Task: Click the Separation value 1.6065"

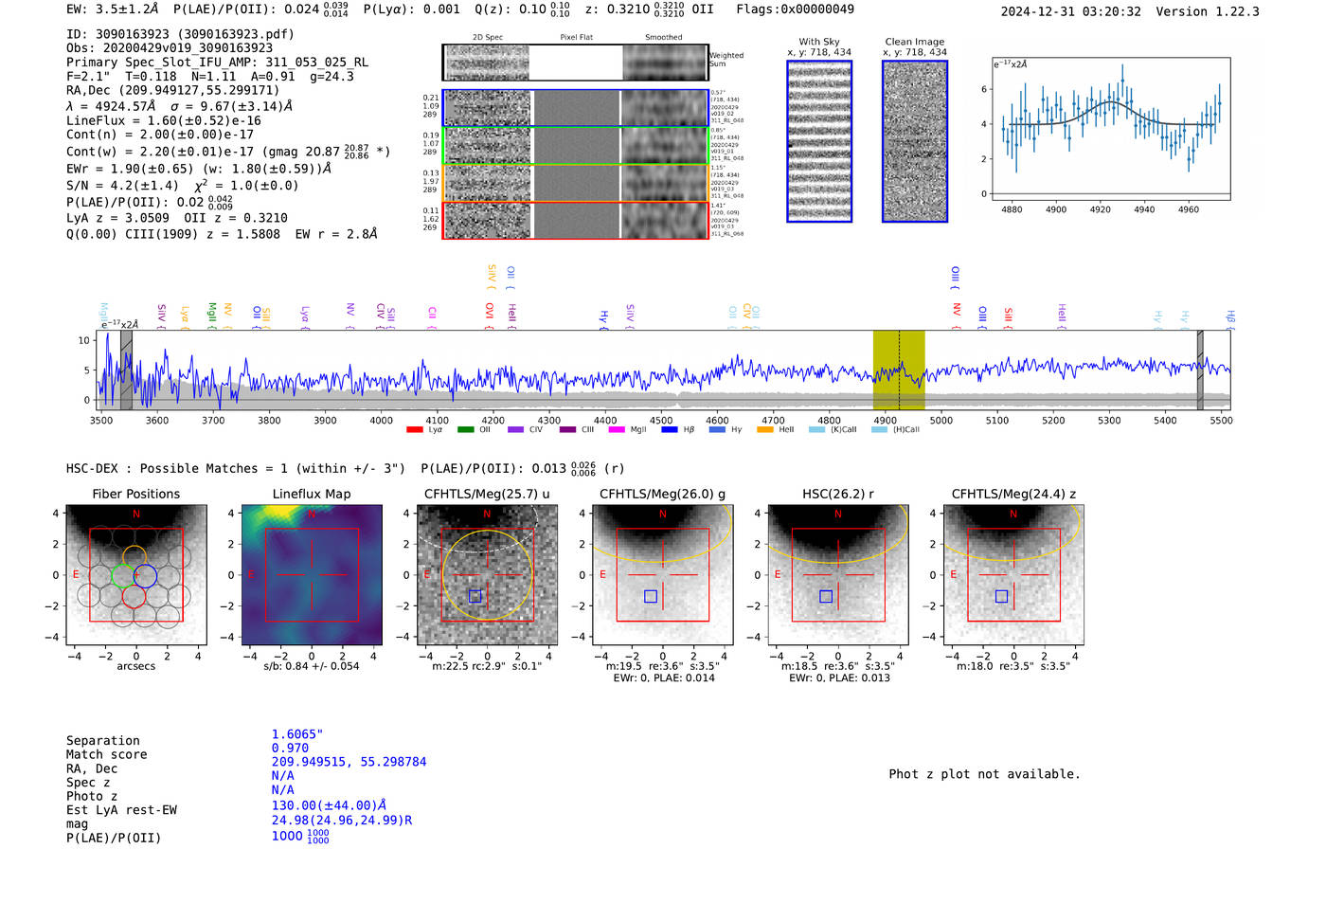Action: tap(297, 734)
